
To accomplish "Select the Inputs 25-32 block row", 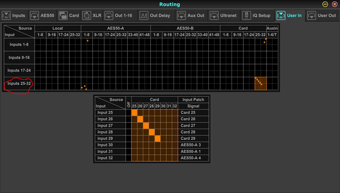I will point(19,83).
